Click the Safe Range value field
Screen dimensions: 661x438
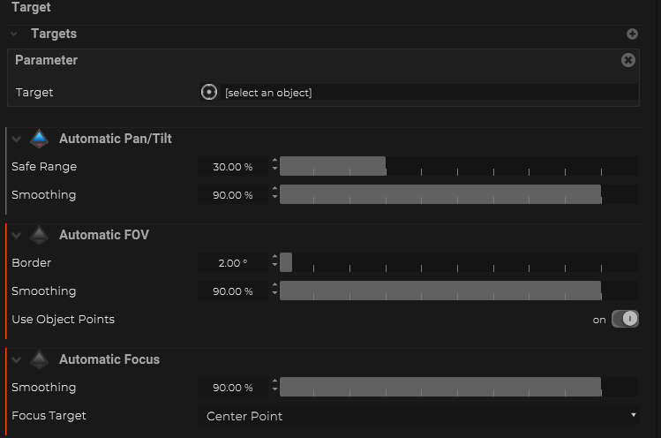(x=233, y=166)
